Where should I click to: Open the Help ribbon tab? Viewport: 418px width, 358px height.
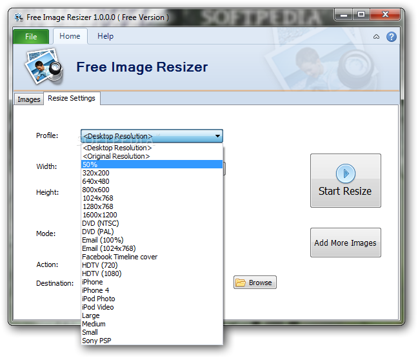tap(105, 36)
